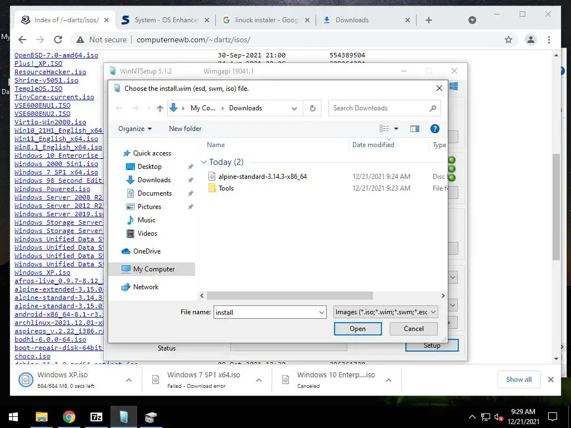
Task: Toggle the preview pane icon in file dialog
Action: (414, 129)
